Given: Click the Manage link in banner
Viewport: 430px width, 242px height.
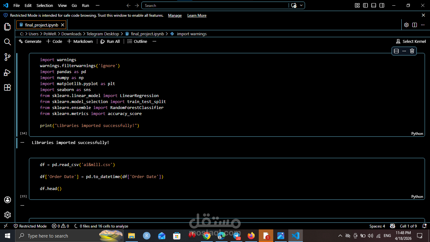Looking at the screenshot, I should click(x=175, y=15).
